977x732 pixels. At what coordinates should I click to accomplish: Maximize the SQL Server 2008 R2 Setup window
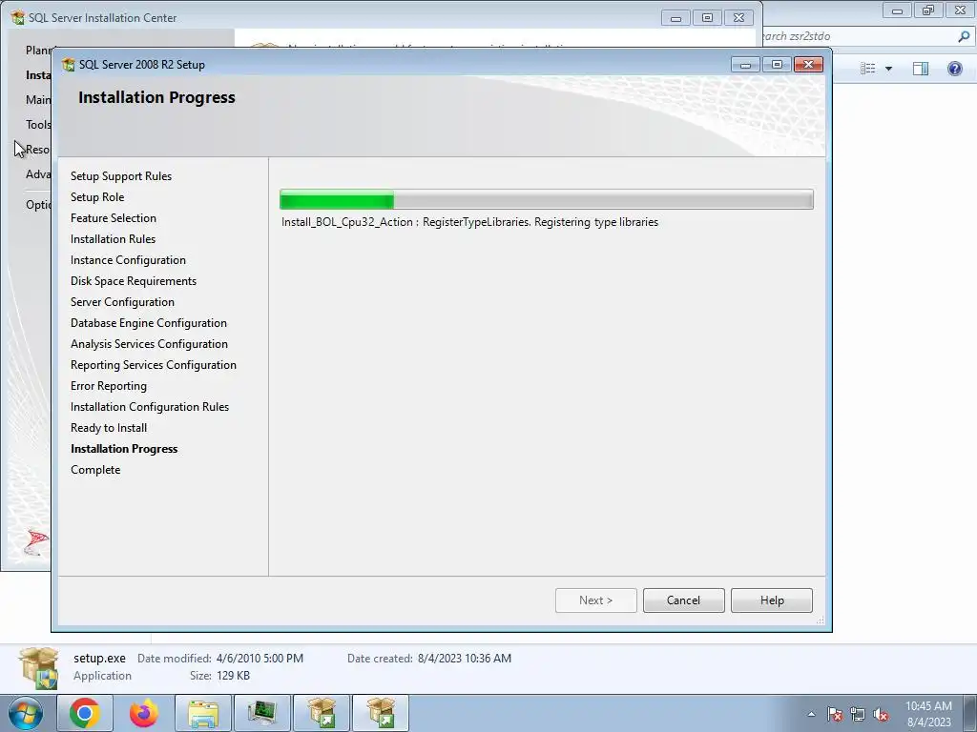coord(777,64)
